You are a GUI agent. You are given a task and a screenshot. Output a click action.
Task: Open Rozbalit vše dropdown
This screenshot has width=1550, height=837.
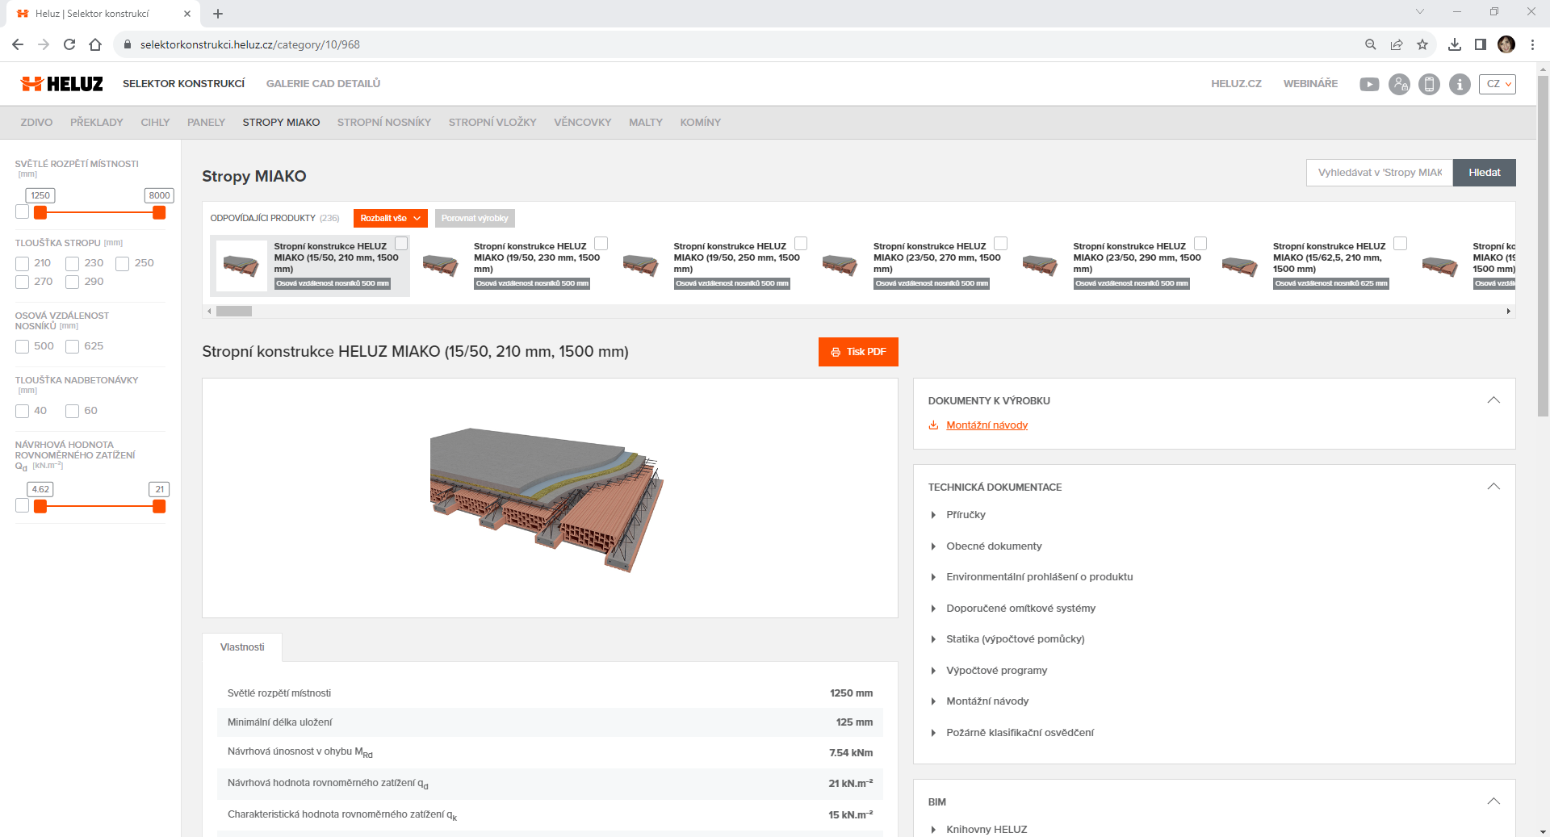tap(391, 218)
